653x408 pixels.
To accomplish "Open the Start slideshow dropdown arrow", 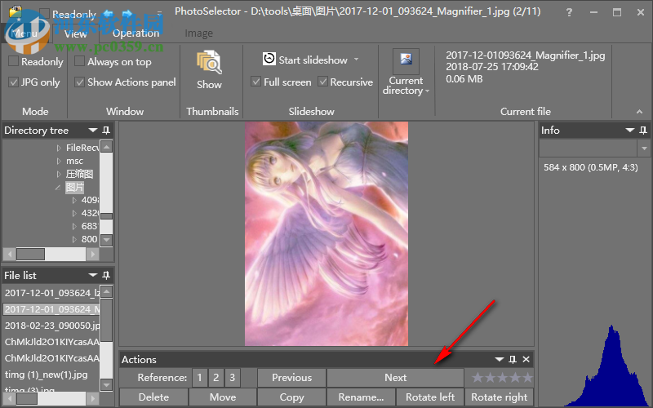I will tap(356, 60).
